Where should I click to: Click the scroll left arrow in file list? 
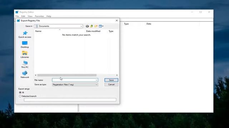[x=36, y=75]
